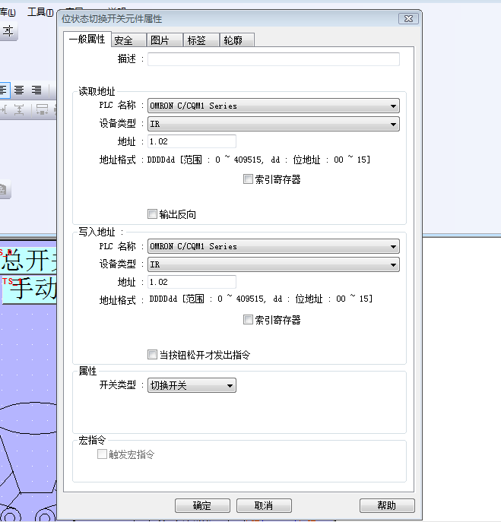Open the 工具 menu

[x=39, y=12]
